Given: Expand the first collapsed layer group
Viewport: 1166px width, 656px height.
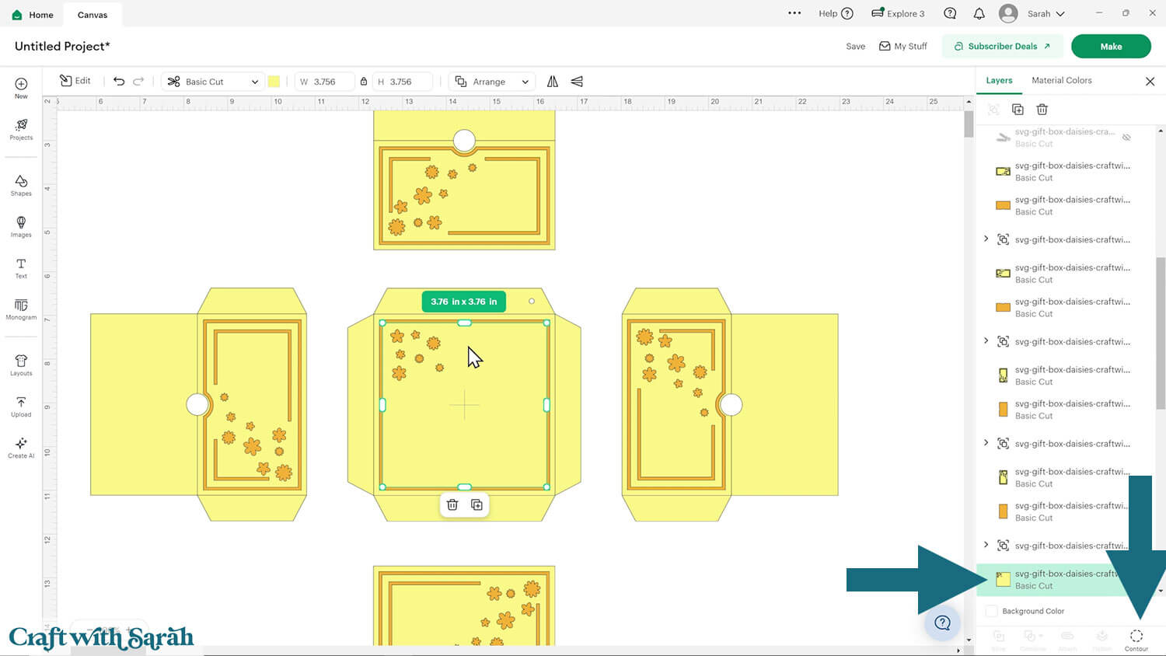Looking at the screenshot, I should click(x=986, y=239).
